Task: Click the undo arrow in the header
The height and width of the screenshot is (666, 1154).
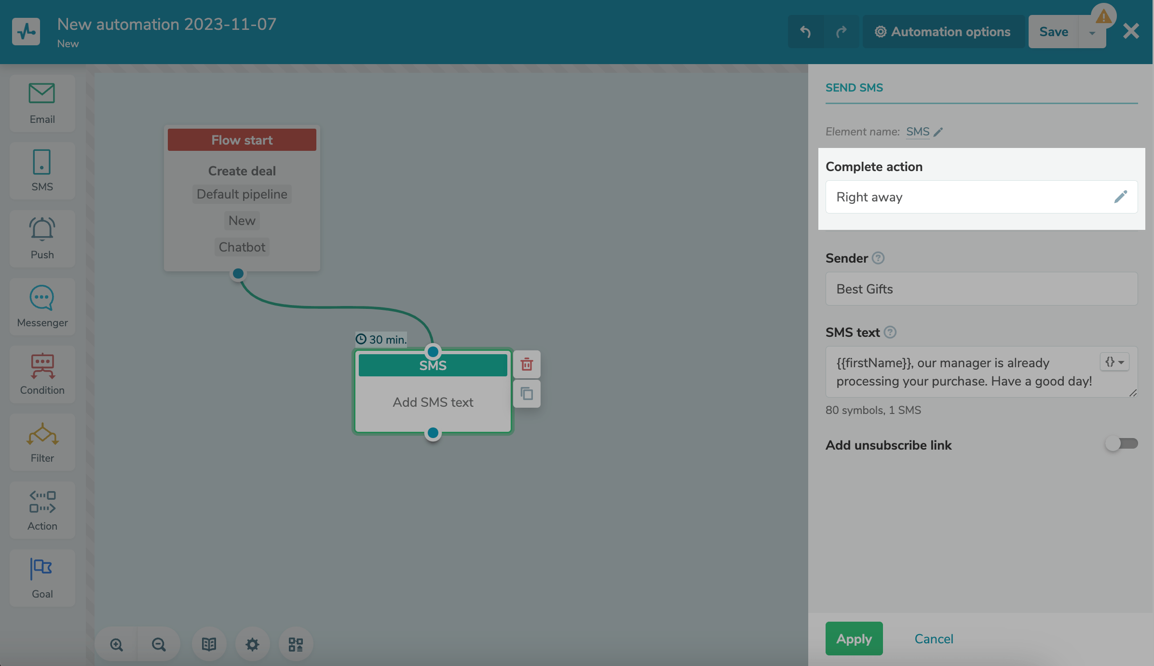Action: click(805, 32)
